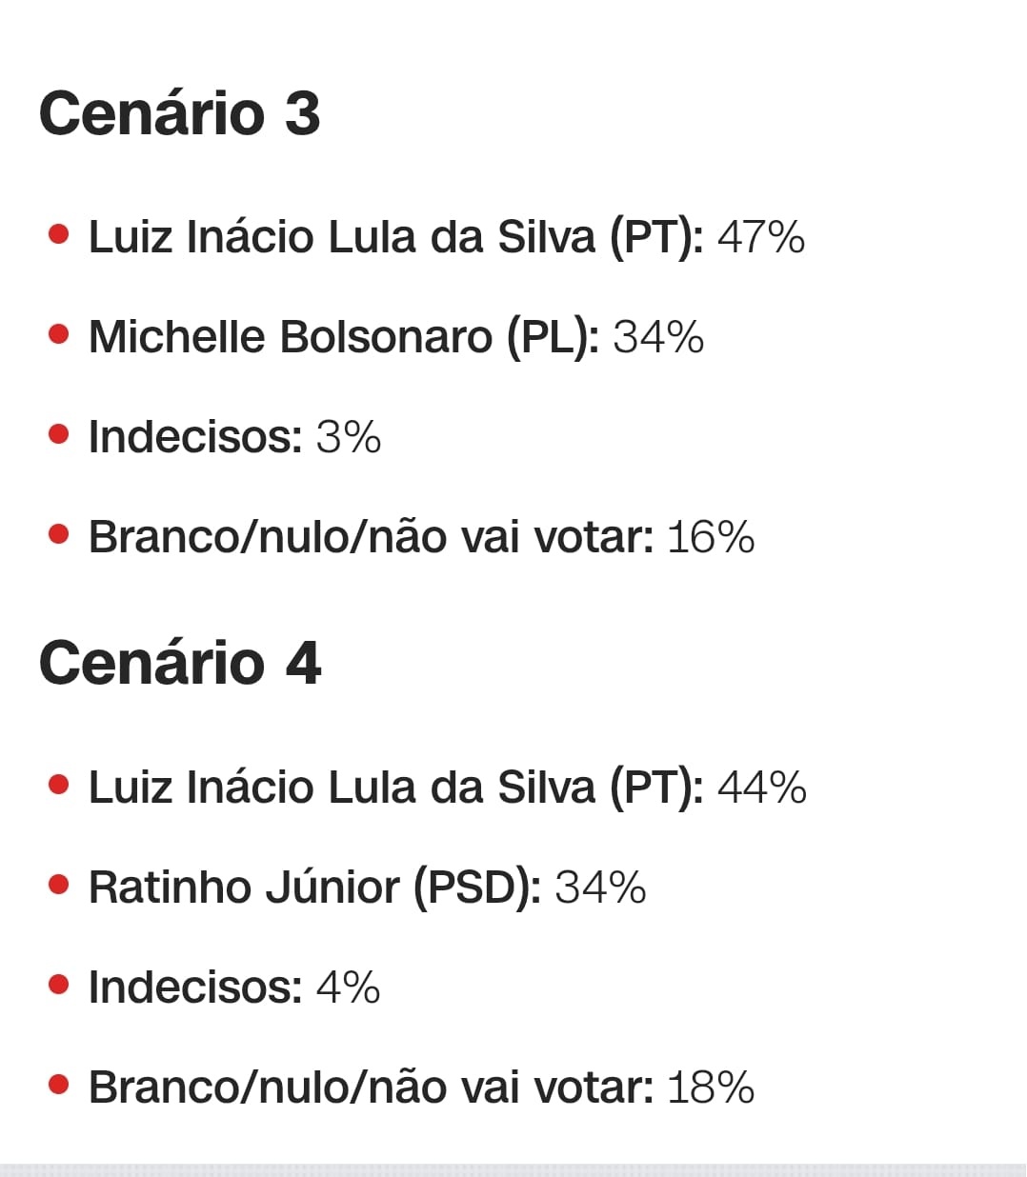Click the Cenário 4 heading

coord(180,663)
